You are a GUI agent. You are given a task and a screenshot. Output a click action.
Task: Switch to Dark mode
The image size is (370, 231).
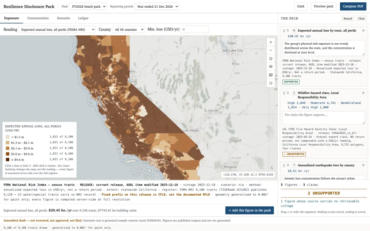pos(301,7)
